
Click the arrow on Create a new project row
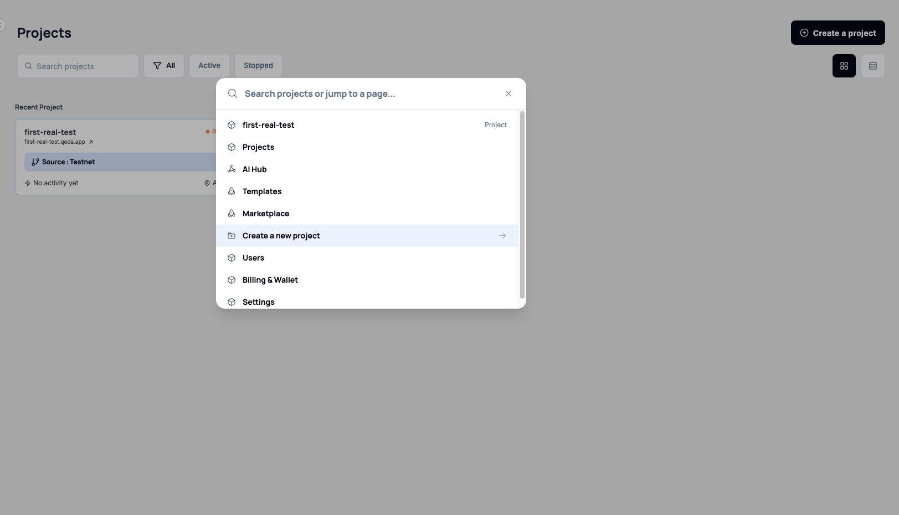(x=502, y=236)
